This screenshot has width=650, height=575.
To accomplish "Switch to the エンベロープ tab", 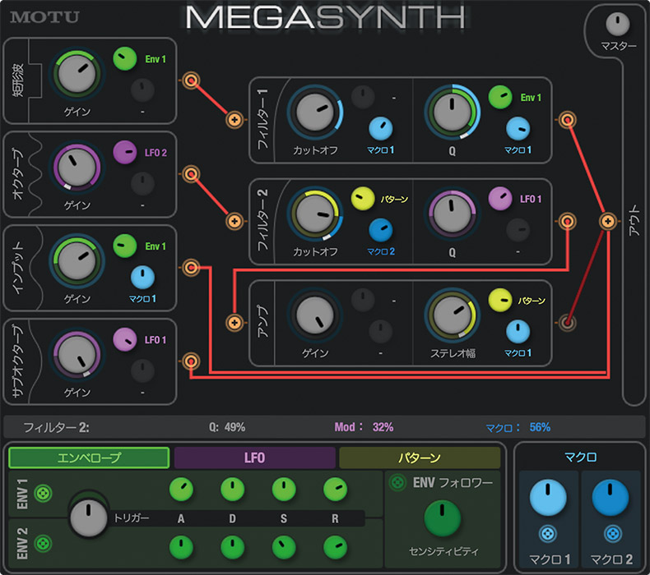I will (89, 458).
